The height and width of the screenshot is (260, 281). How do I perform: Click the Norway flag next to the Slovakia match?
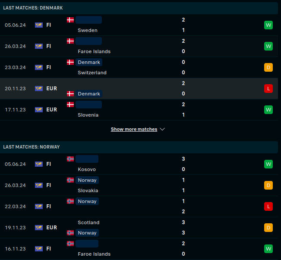[70, 180]
